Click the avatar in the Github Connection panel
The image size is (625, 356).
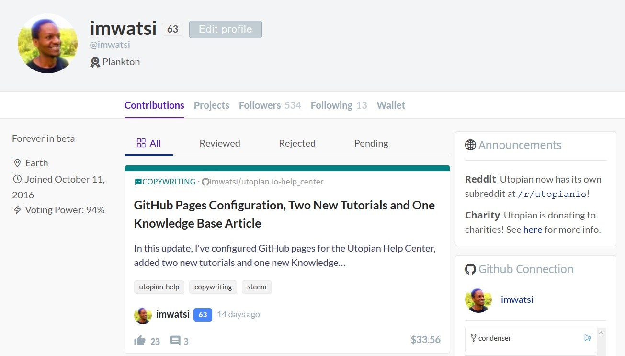(x=478, y=300)
